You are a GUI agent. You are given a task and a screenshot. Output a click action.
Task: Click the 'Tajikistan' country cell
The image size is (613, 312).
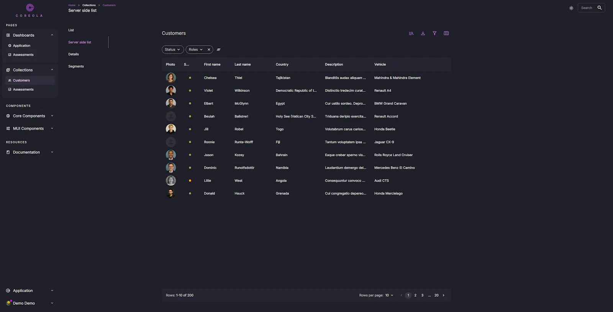click(283, 78)
